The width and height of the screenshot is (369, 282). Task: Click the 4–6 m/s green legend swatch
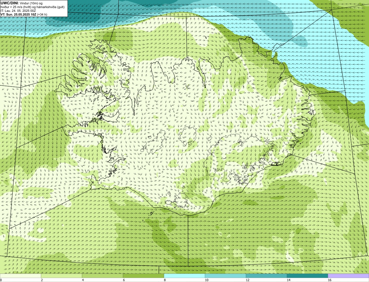click(x=102, y=276)
